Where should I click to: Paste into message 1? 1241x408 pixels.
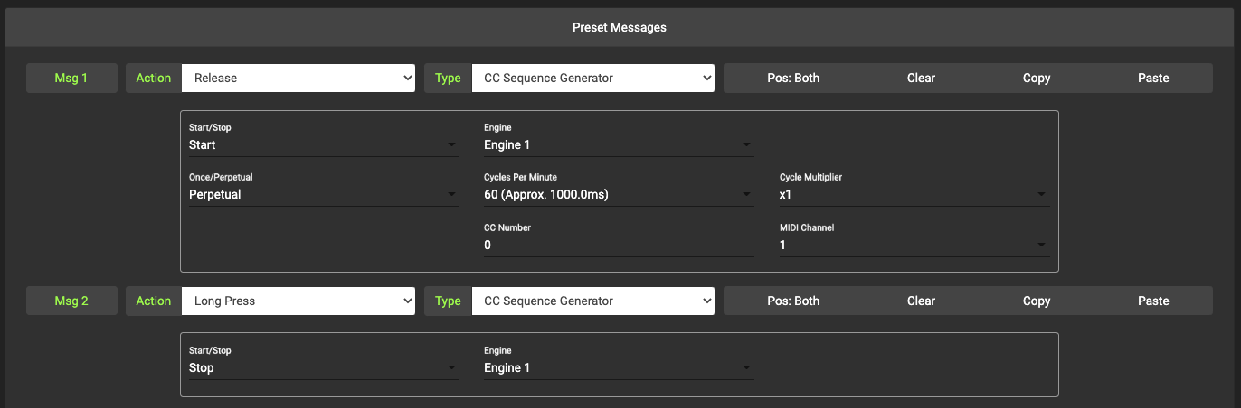click(1153, 78)
